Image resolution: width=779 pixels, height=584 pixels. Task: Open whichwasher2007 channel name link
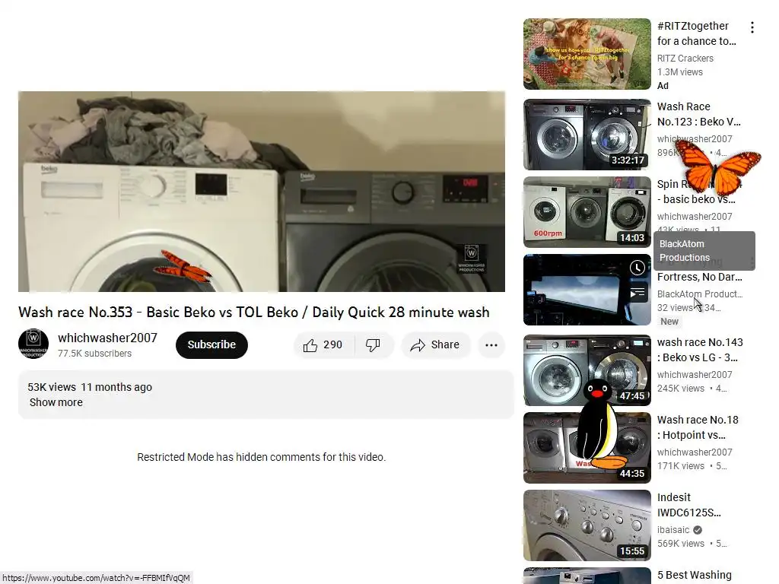coord(107,338)
